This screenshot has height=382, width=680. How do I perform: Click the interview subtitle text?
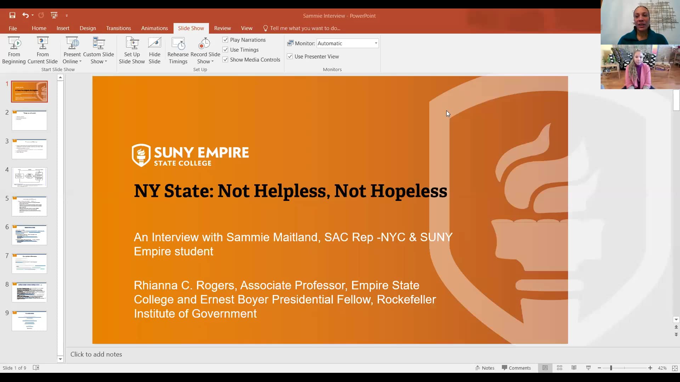(293, 244)
